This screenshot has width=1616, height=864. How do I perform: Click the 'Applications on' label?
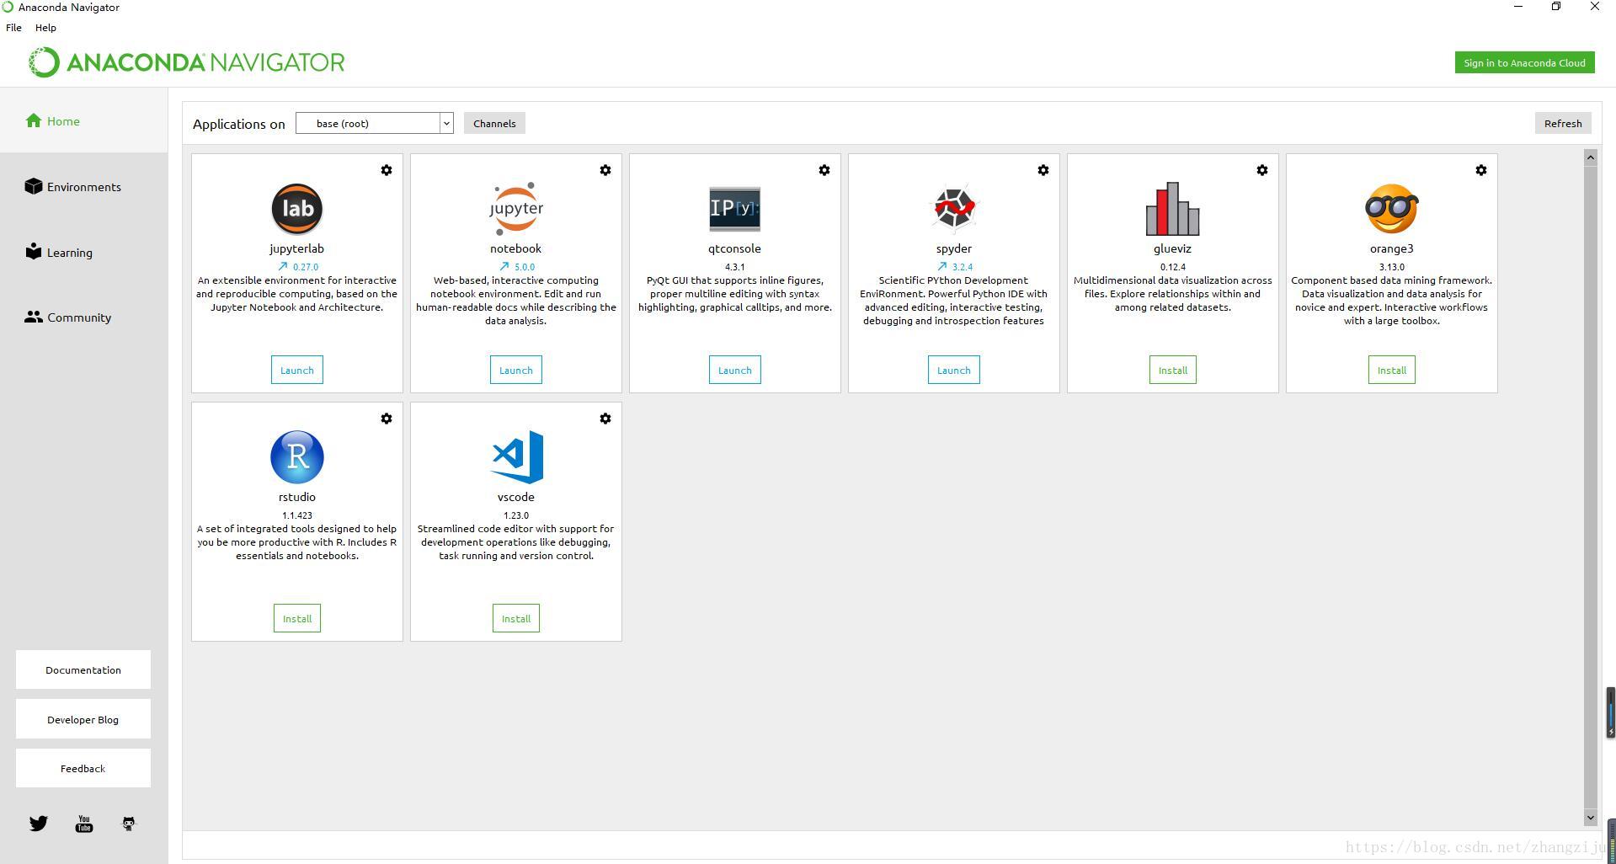[x=239, y=124]
